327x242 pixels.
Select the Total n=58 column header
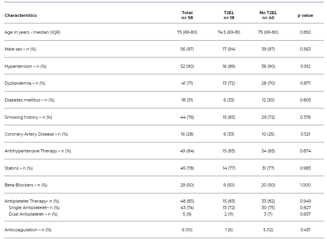[x=187, y=15]
